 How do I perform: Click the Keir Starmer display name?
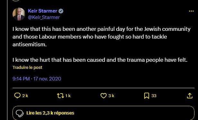pyautogui.click(x=42, y=11)
